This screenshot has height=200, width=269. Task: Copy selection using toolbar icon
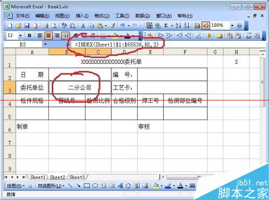(91, 26)
